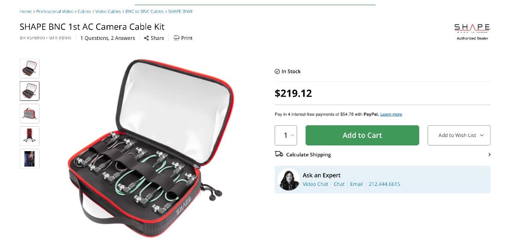
Task: Click the shipping truck icon
Action: click(279, 154)
